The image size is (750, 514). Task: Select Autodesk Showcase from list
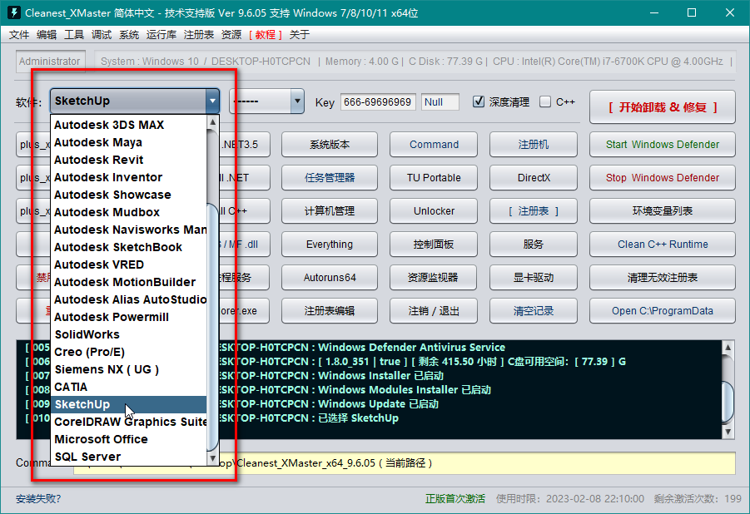click(x=129, y=195)
